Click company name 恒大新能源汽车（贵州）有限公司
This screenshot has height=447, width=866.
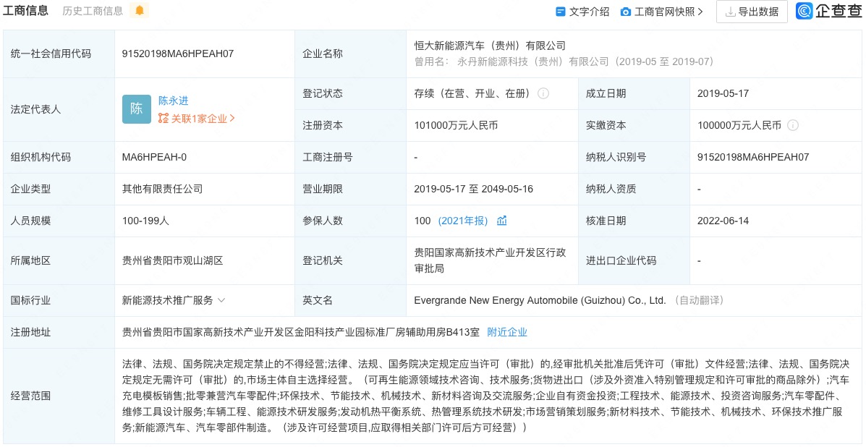coord(490,46)
